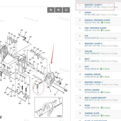Open the fullscreen expand diagram button
Viewport: 121px width, 121px height.
click(66, 10)
